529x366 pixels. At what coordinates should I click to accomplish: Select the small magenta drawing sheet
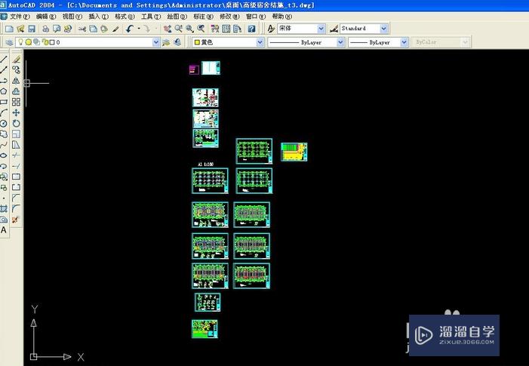coord(194,70)
